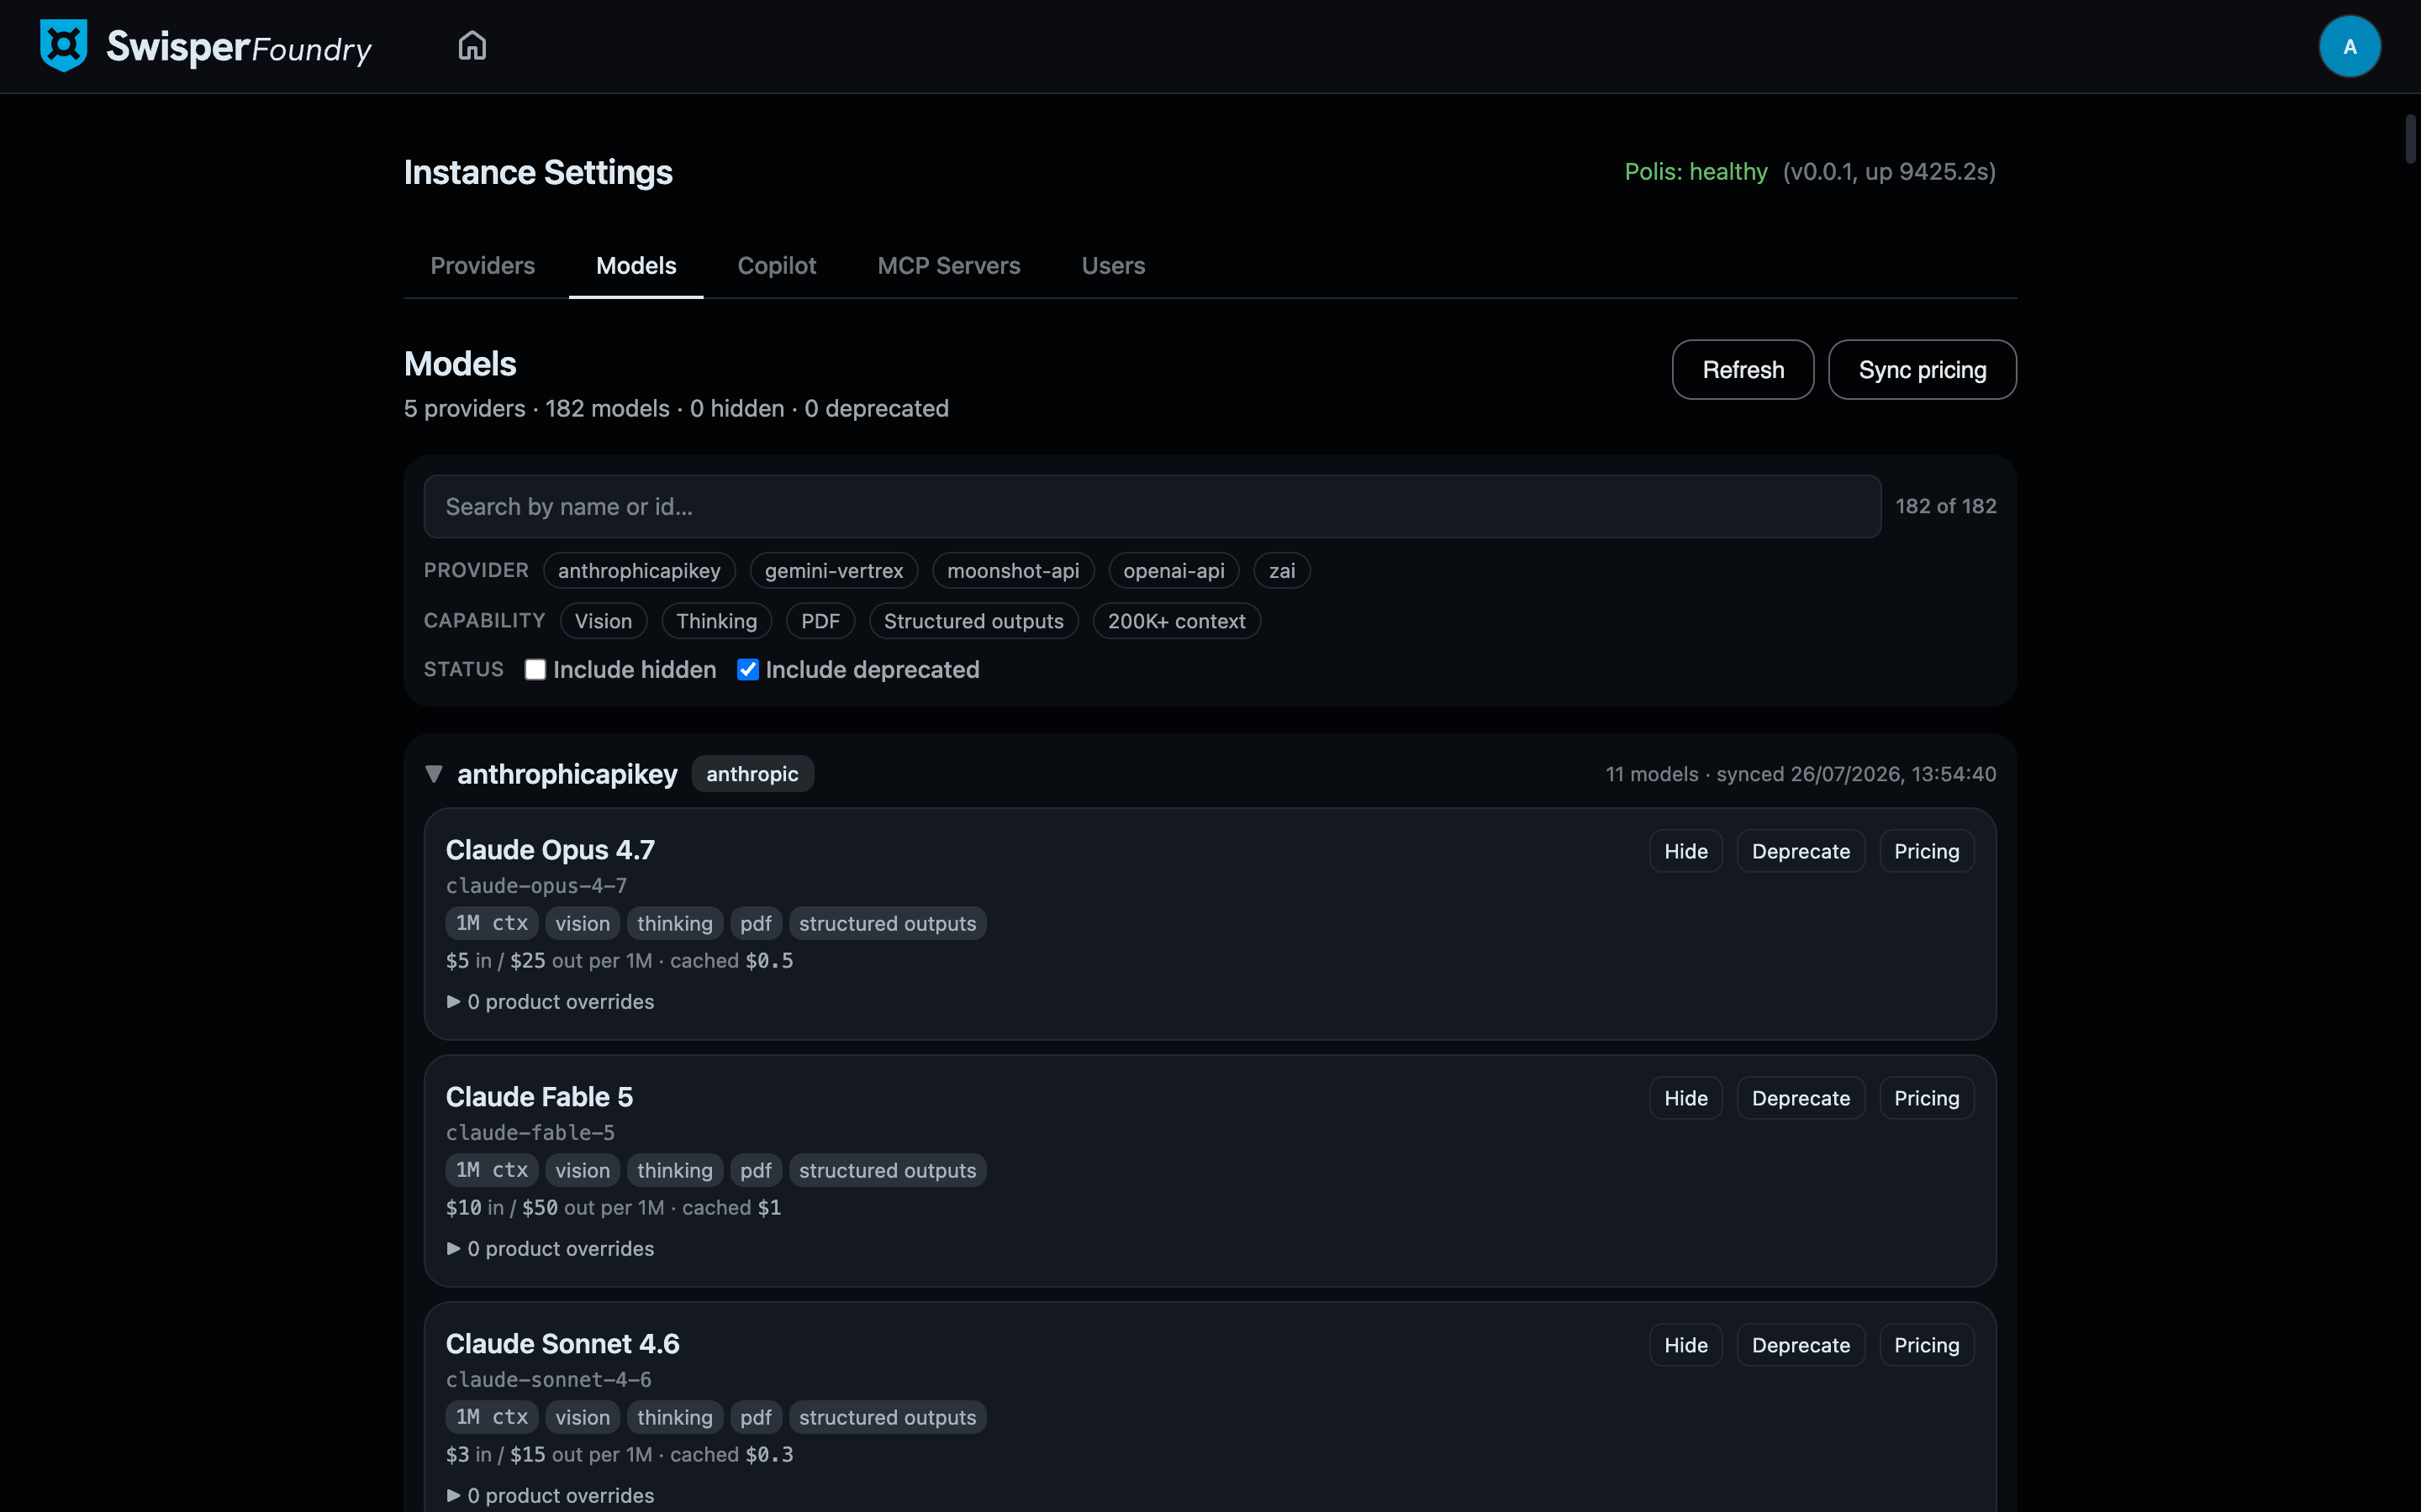Go to home via house icon
Screen dimensions: 2421x1512
coord(472,46)
